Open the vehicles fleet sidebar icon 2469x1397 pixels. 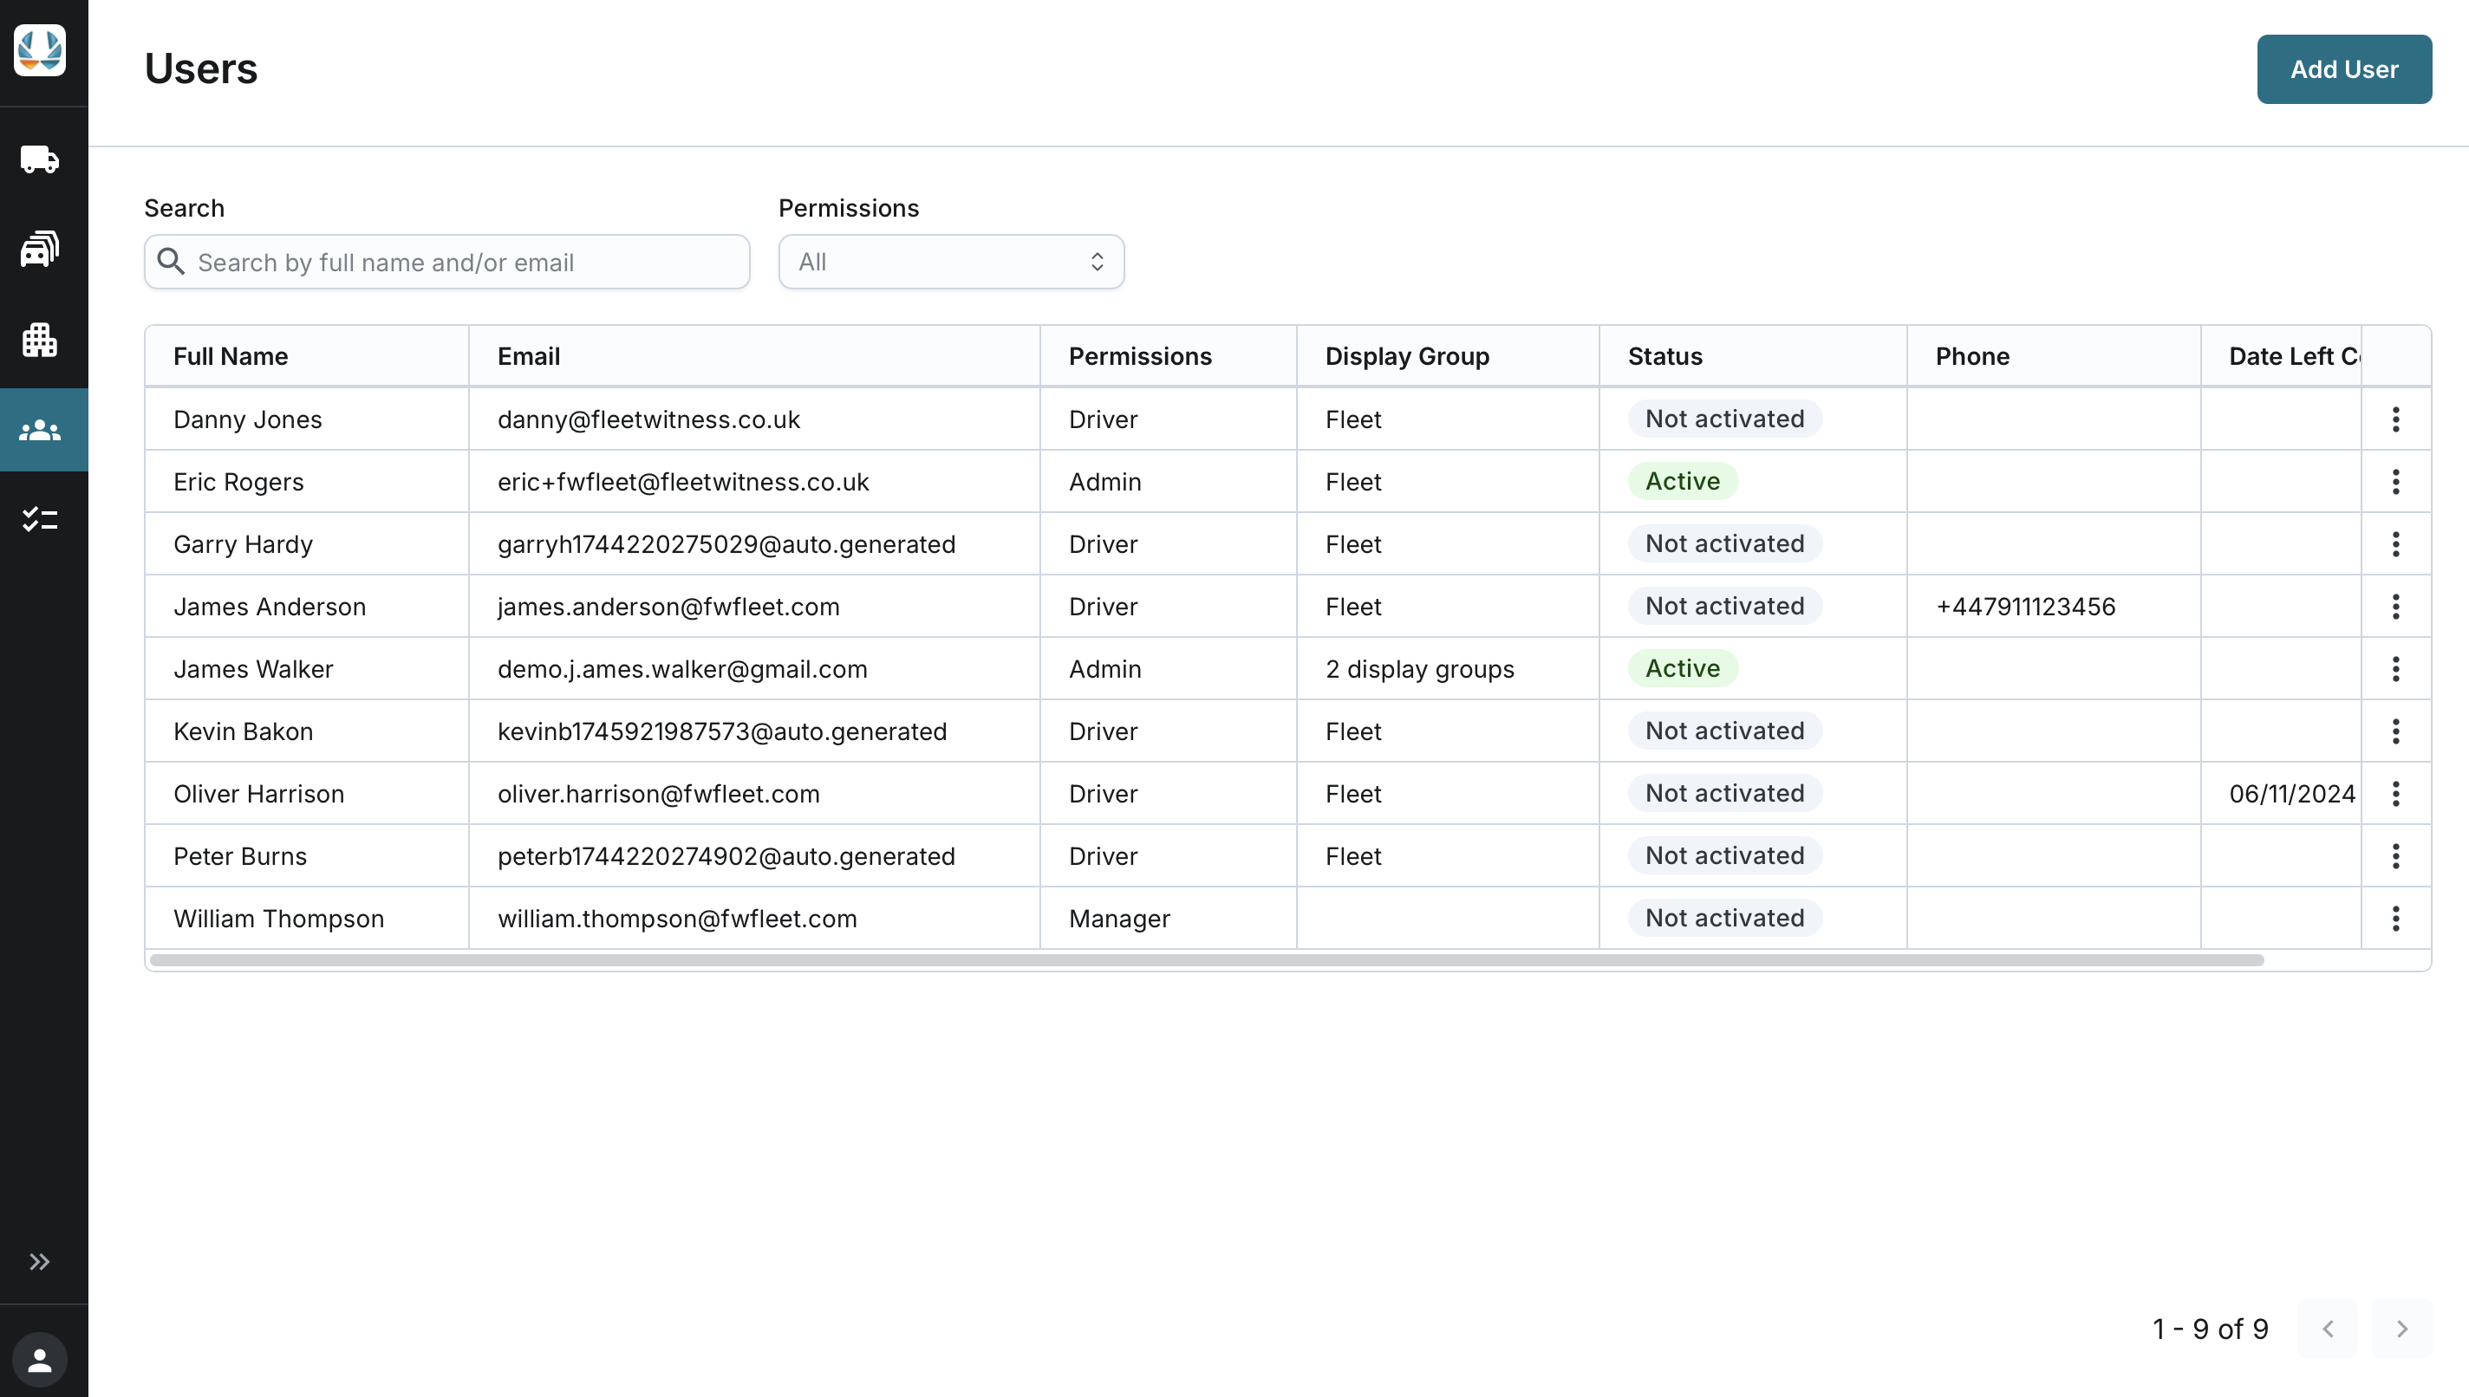(x=39, y=249)
